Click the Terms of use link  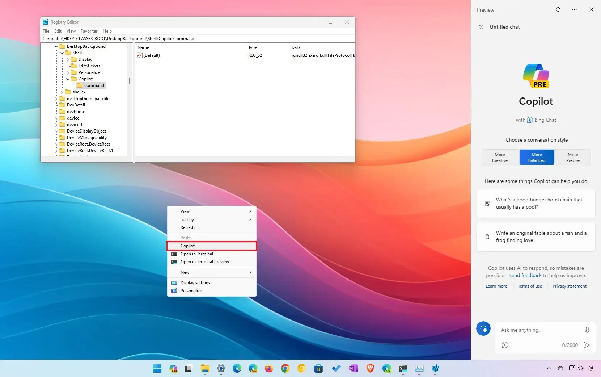click(x=530, y=286)
